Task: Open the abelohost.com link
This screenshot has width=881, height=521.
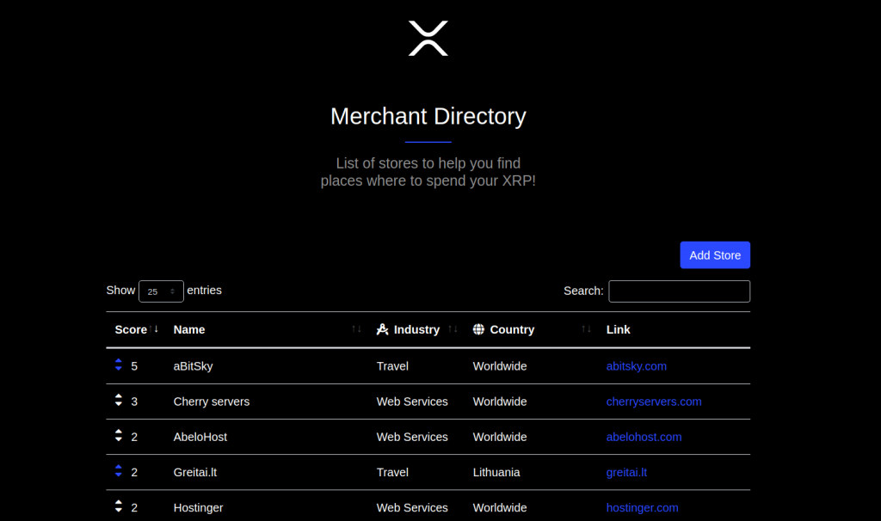Action: pos(644,437)
